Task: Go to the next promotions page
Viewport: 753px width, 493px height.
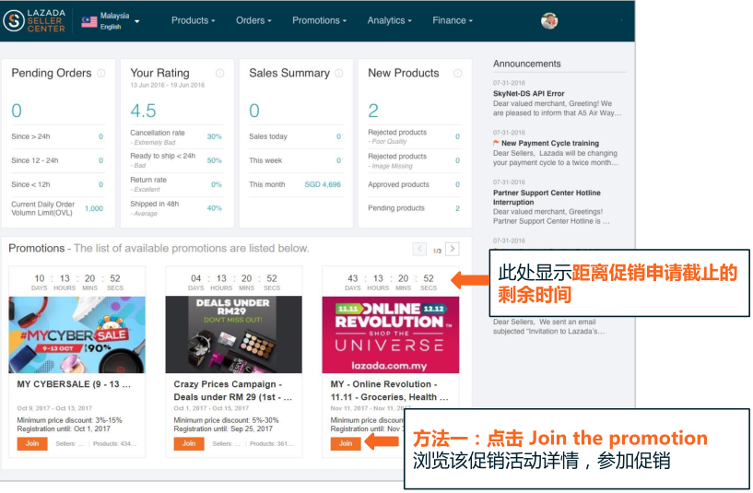Action: [x=453, y=249]
